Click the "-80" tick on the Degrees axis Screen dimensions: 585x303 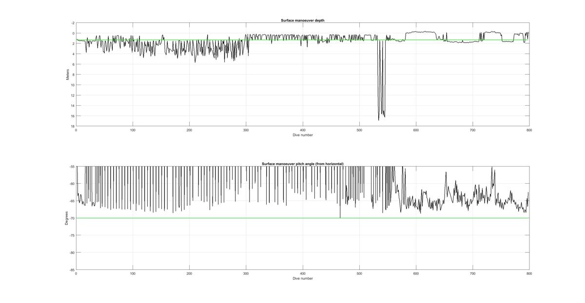[x=72, y=252]
